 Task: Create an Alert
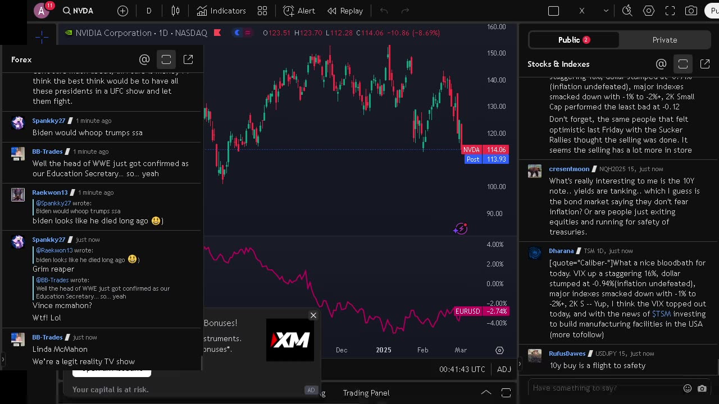pyautogui.click(x=299, y=11)
